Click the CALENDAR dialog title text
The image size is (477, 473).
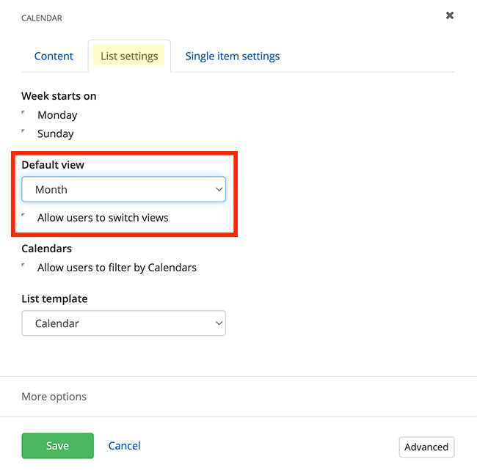(x=42, y=18)
